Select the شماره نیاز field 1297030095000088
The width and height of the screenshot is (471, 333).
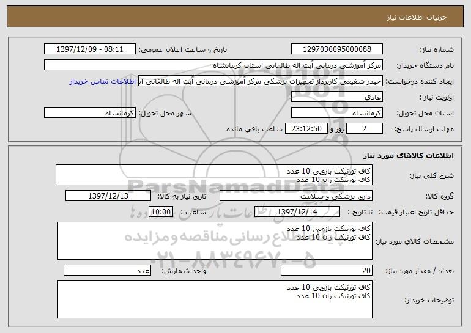click(x=336, y=49)
